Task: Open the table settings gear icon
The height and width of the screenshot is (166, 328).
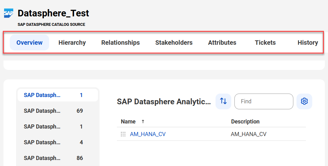Action: 304,101
